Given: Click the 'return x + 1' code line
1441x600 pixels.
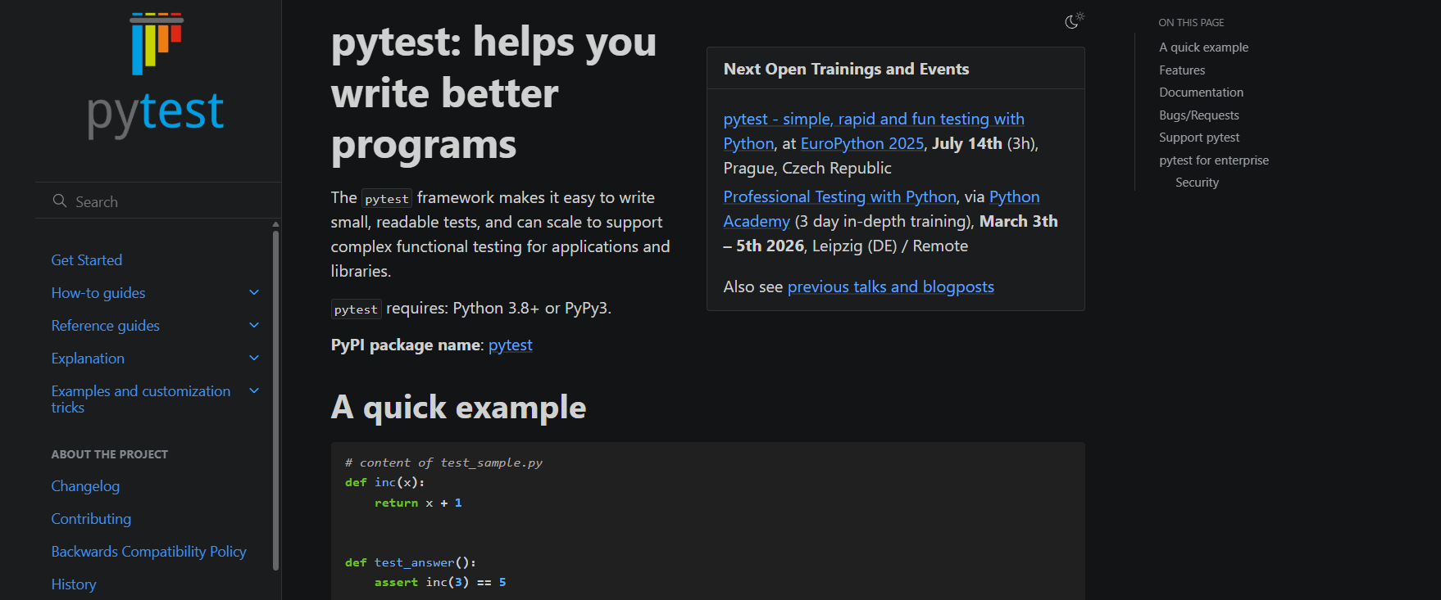Looking at the screenshot, I should (418, 503).
